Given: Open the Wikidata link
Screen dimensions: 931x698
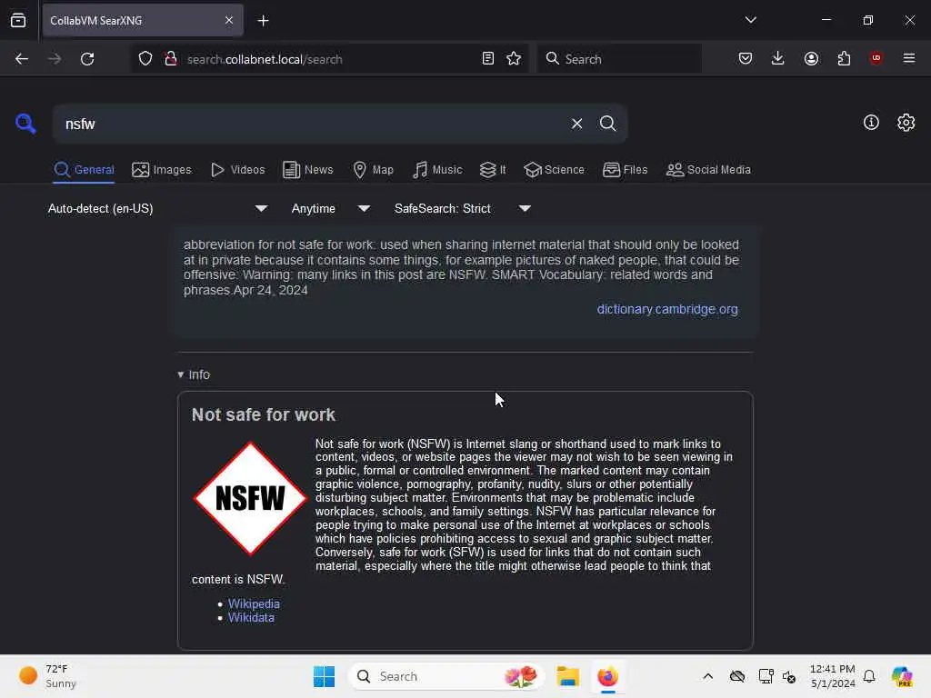Looking at the screenshot, I should point(251,617).
